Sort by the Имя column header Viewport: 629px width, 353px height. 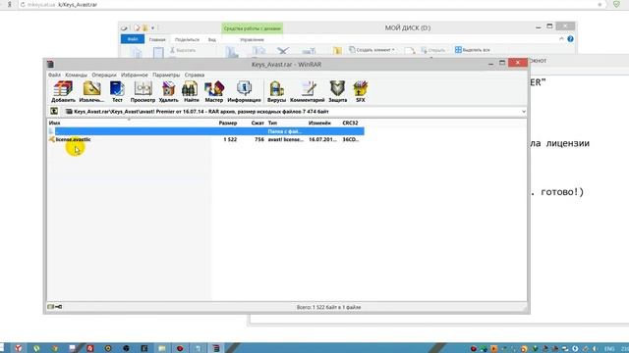point(55,123)
